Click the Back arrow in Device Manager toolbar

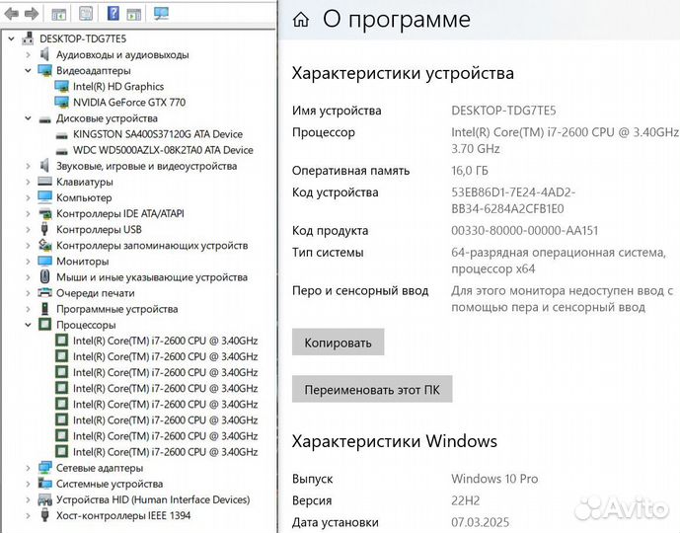(11, 14)
